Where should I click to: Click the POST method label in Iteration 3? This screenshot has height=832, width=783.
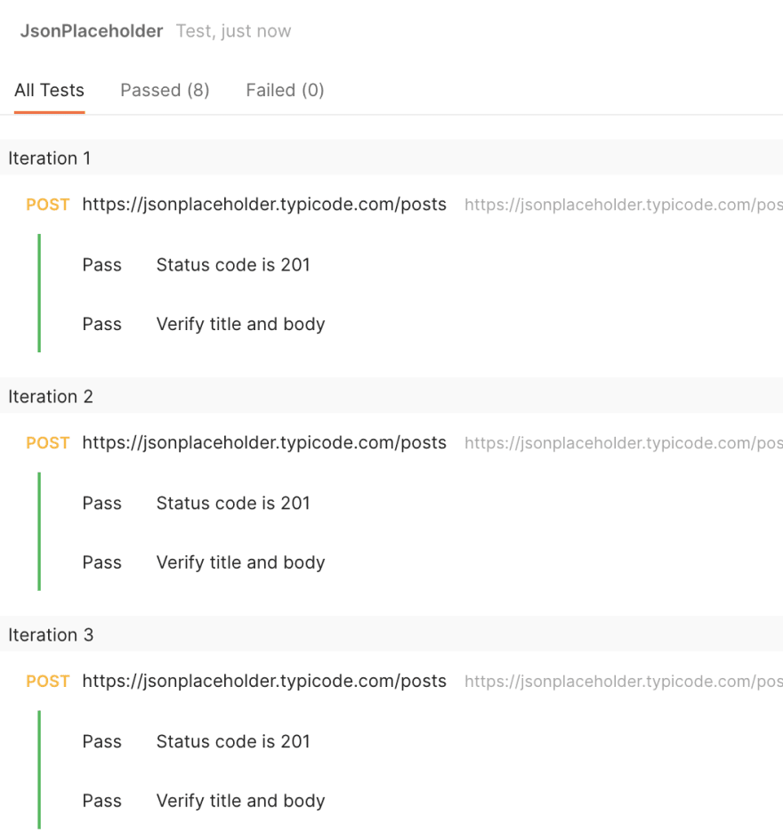(x=48, y=681)
